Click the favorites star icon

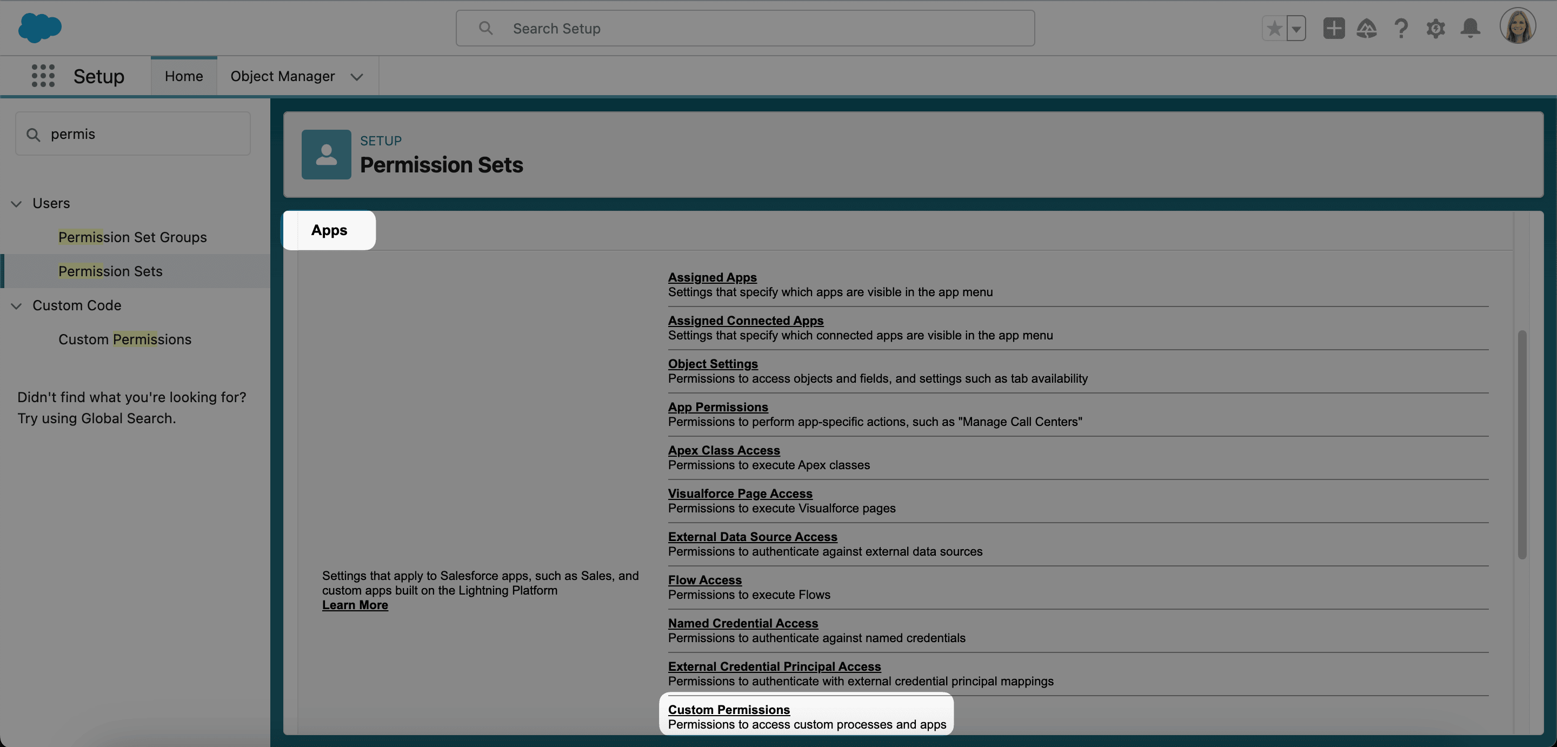click(1274, 29)
